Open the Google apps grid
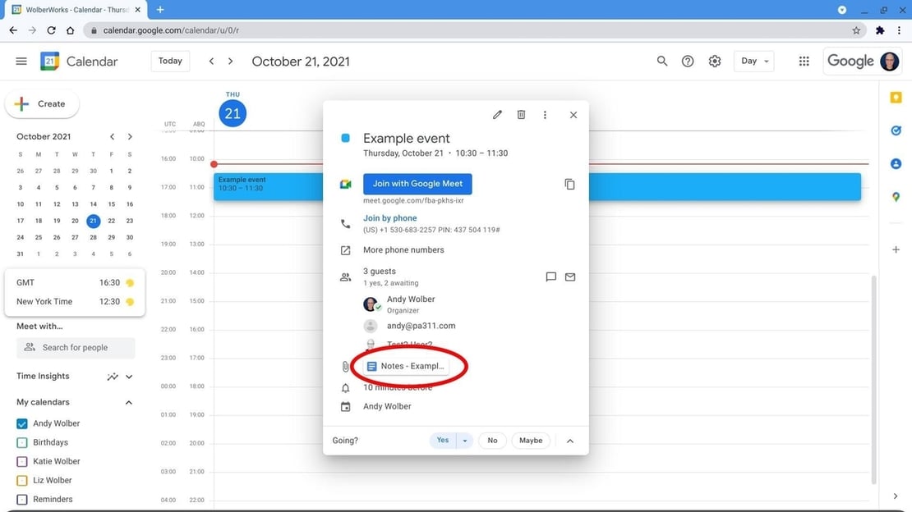The image size is (912, 512). click(804, 62)
